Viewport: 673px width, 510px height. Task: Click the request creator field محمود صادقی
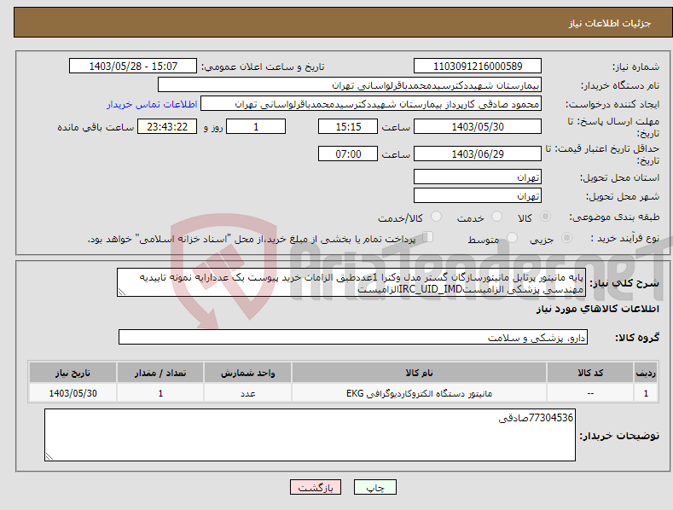click(x=371, y=104)
